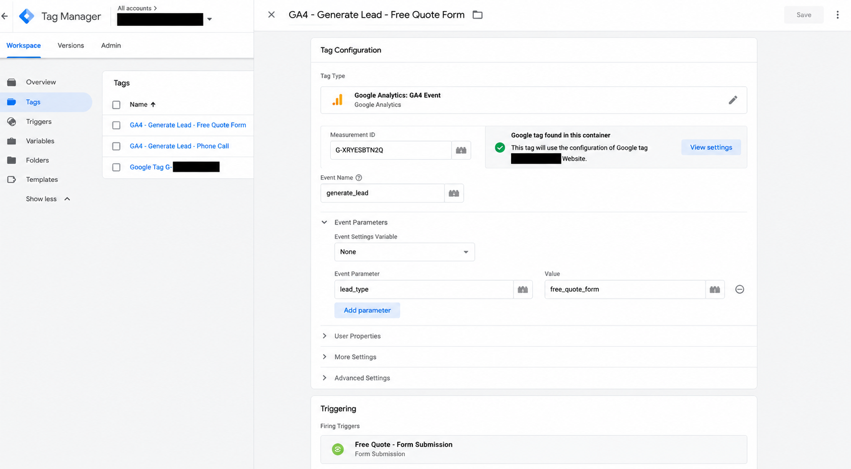Check the Google Tag row checkbox
The image size is (851, 469).
coord(116,167)
